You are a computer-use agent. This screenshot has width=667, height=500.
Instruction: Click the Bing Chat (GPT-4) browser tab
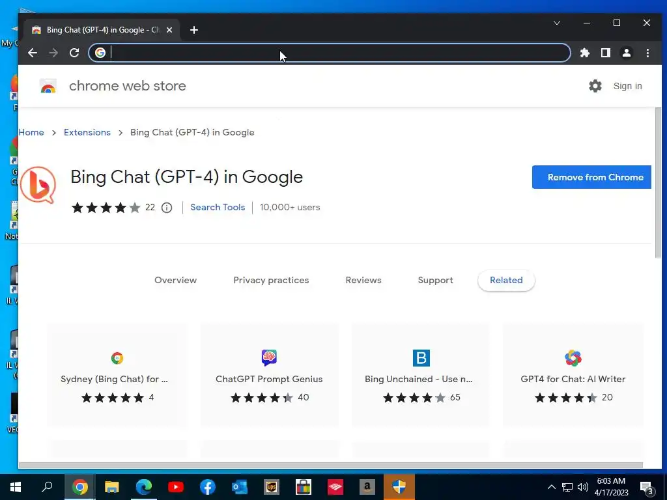(102, 30)
